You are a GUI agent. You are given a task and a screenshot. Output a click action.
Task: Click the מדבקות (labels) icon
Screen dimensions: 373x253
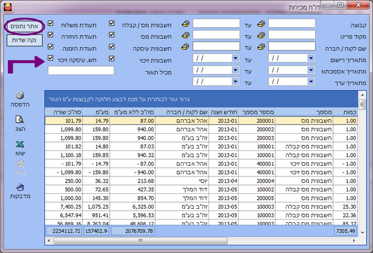pyautogui.click(x=20, y=187)
